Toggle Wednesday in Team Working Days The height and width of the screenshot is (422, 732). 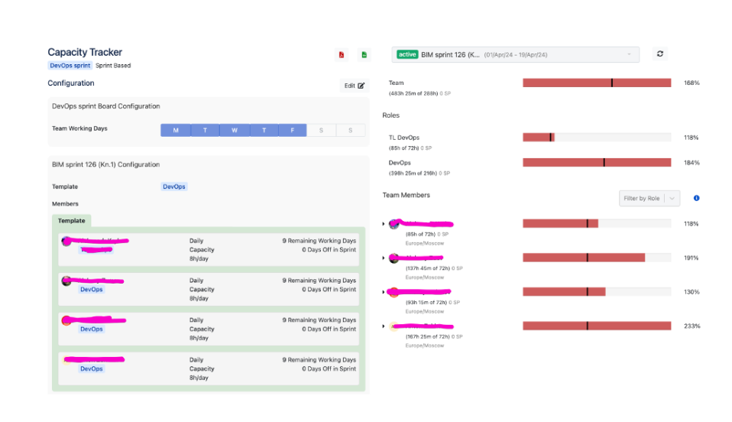235,131
